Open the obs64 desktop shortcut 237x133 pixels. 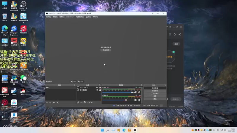pyautogui.click(x=23, y=6)
